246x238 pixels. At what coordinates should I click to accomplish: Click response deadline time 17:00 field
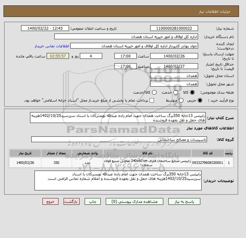coord(126,56)
